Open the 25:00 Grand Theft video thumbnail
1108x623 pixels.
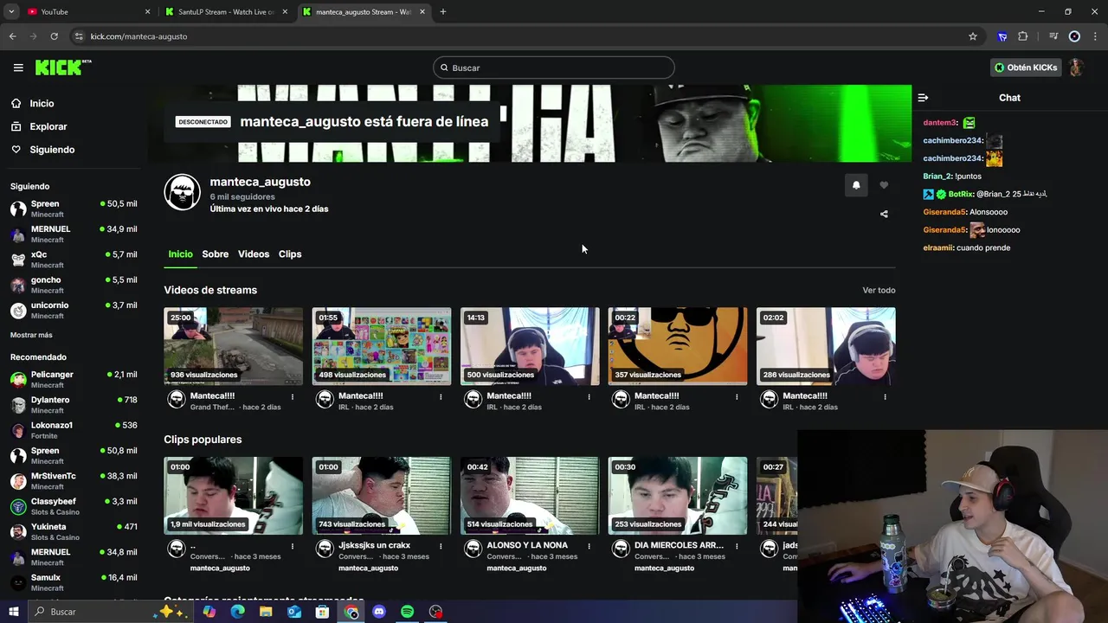233,346
